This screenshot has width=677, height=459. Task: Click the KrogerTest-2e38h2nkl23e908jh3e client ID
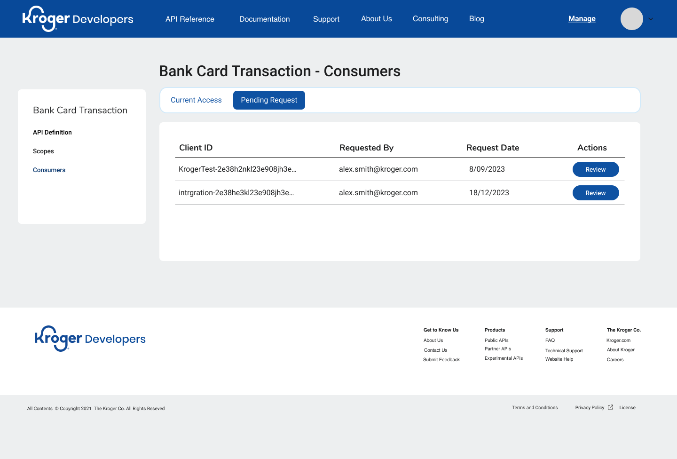pos(237,169)
